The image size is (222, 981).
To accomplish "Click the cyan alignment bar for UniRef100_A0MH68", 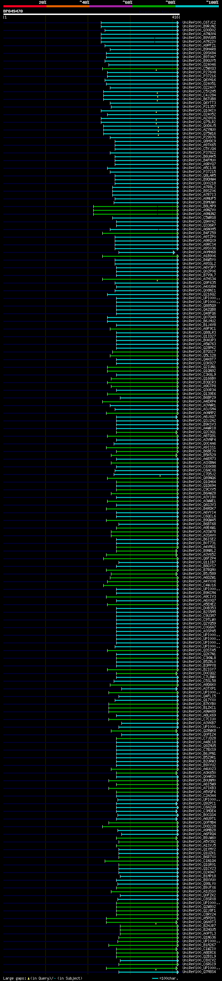I will point(147,252).
